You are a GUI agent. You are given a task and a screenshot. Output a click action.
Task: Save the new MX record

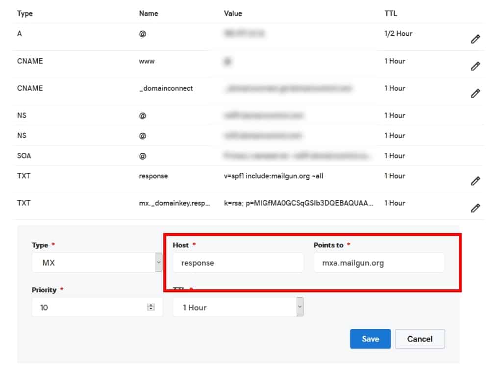(370, 339)
